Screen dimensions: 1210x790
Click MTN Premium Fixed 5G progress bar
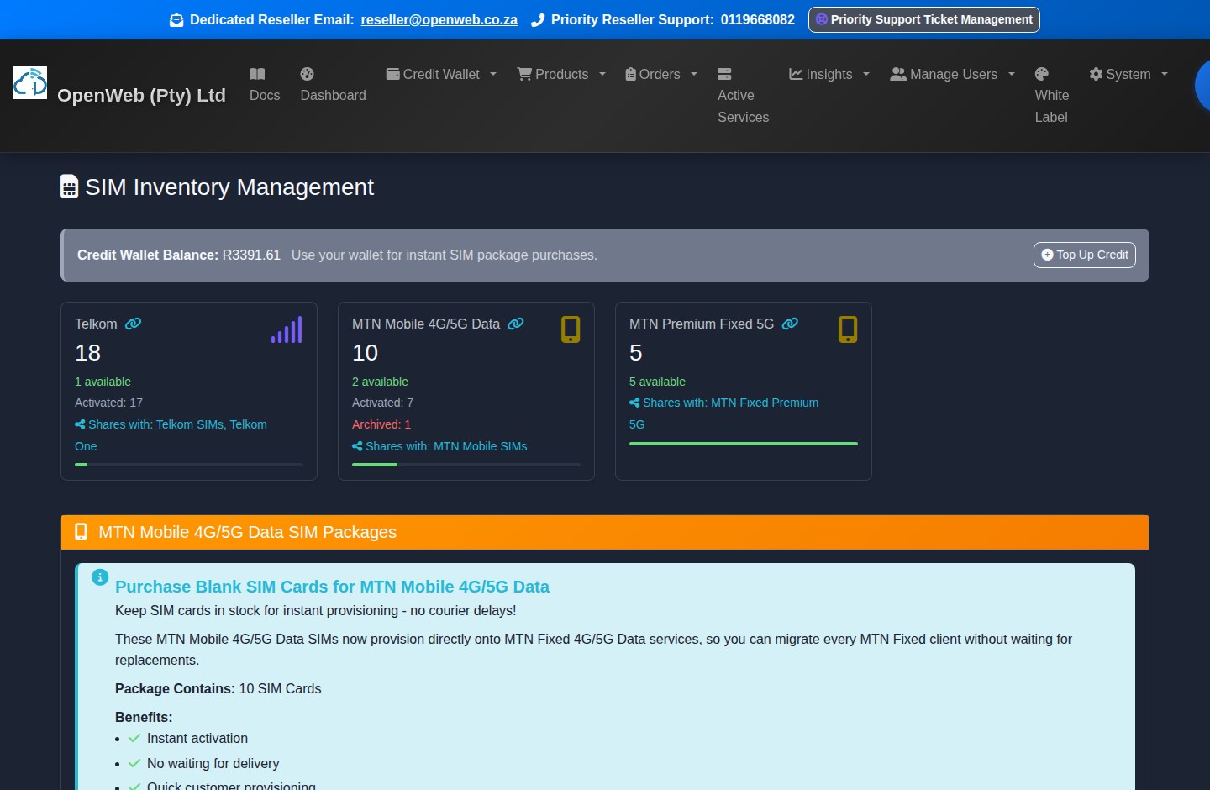click(x=744, y=443)
